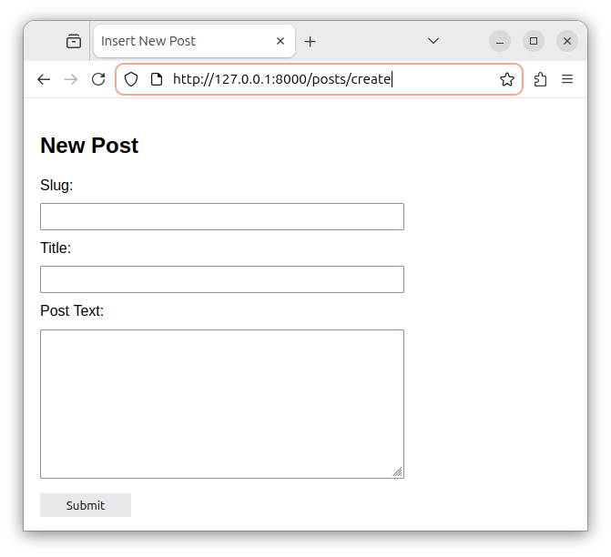Click the New Post heading
This screenshot has height=557, width=611.
click(89, 146)
